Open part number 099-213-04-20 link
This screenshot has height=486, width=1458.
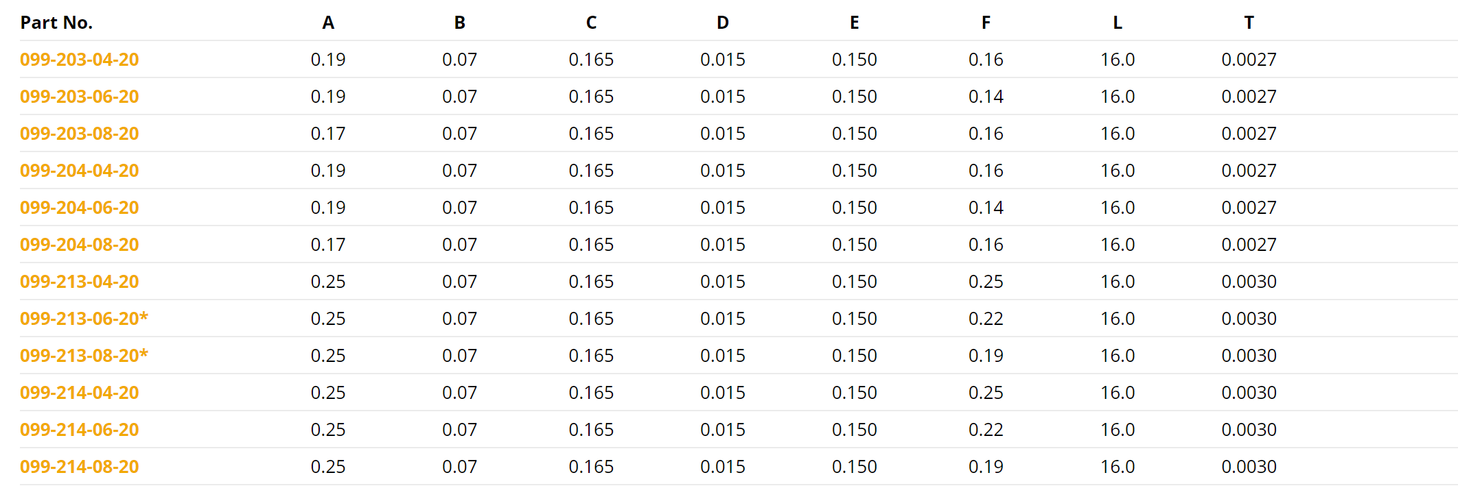(80, 282)
